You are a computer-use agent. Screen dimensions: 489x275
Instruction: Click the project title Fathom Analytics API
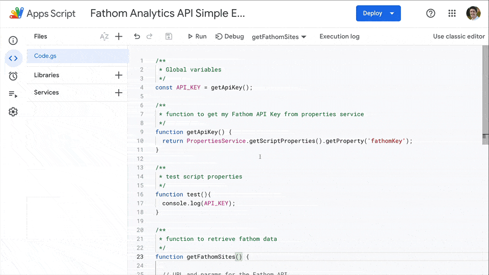168,13
